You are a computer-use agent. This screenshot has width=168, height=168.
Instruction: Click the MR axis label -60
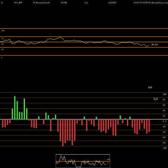(164, 137)
